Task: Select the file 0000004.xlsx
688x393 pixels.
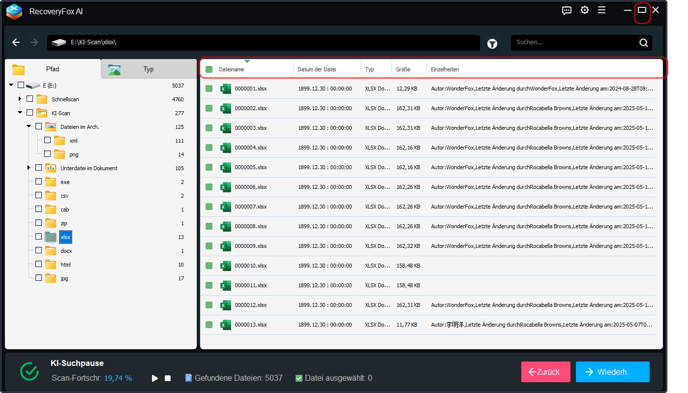Action: [x=250, y=148]
